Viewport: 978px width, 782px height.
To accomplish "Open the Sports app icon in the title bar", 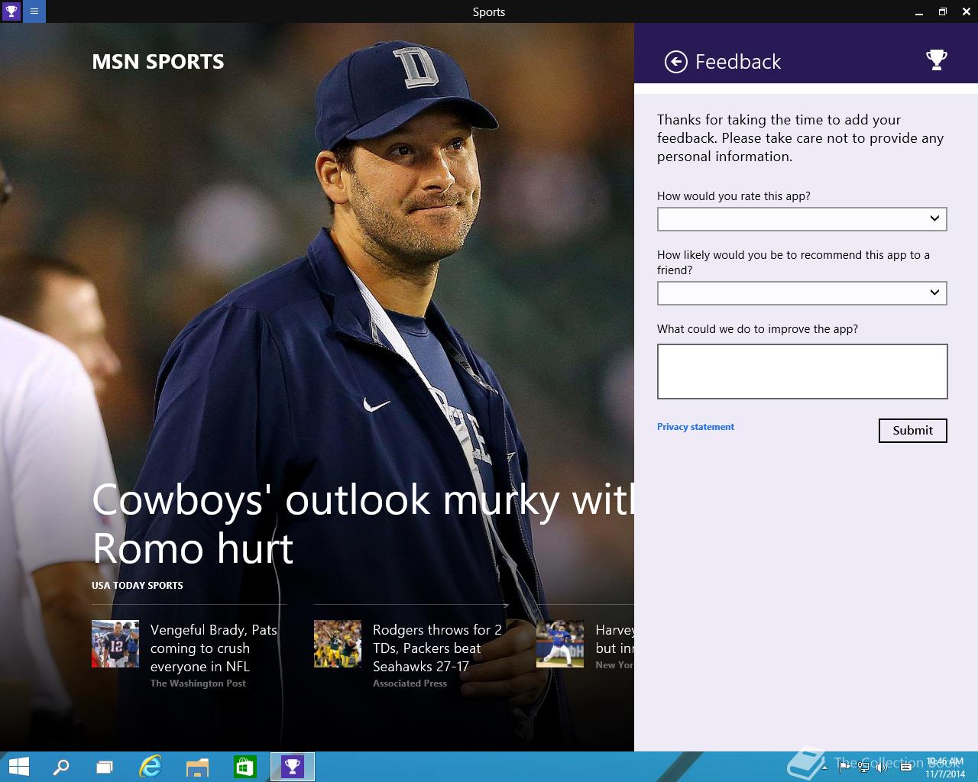I will coord(11,11).
